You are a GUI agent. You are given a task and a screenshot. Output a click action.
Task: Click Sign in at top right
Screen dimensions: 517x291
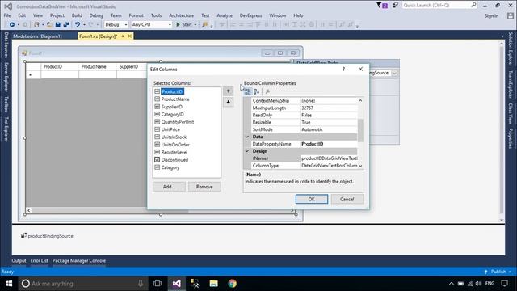click(491, 16)
